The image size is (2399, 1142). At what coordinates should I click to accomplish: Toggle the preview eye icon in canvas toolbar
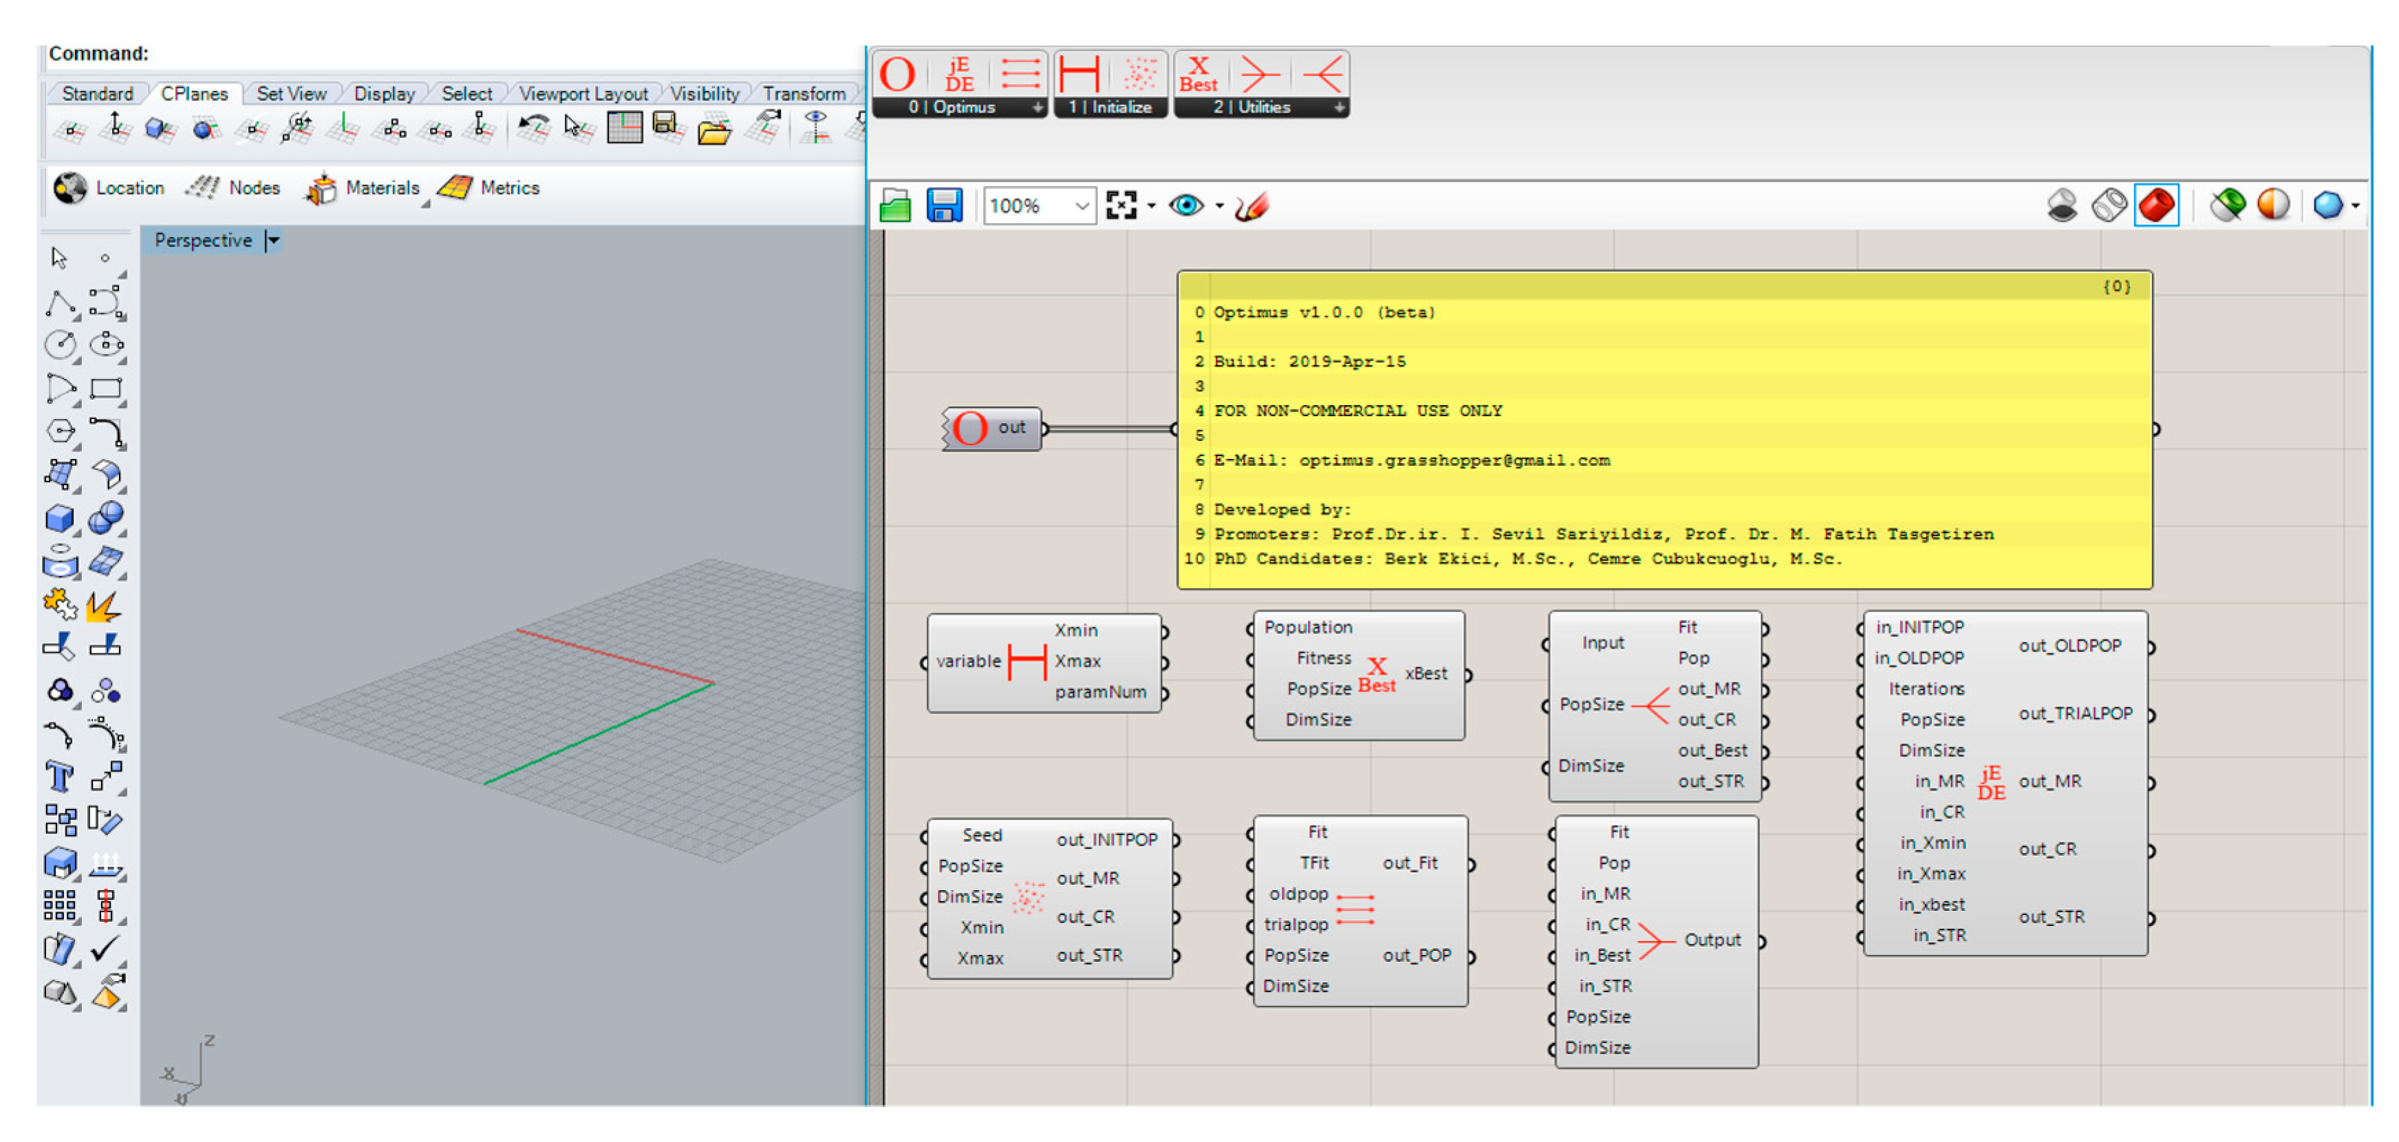[x=1185, y=205]
